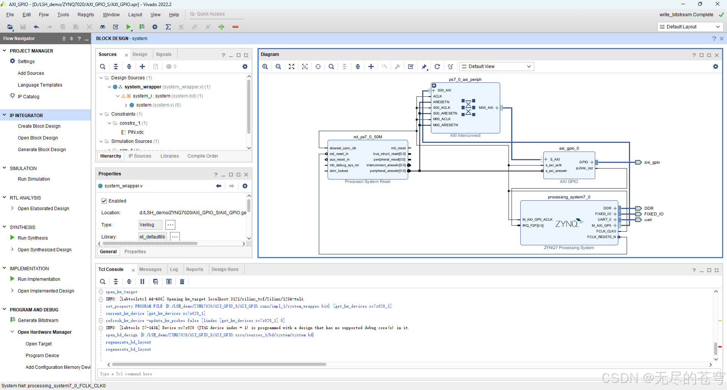Click Create Block Design

[39, 126]
